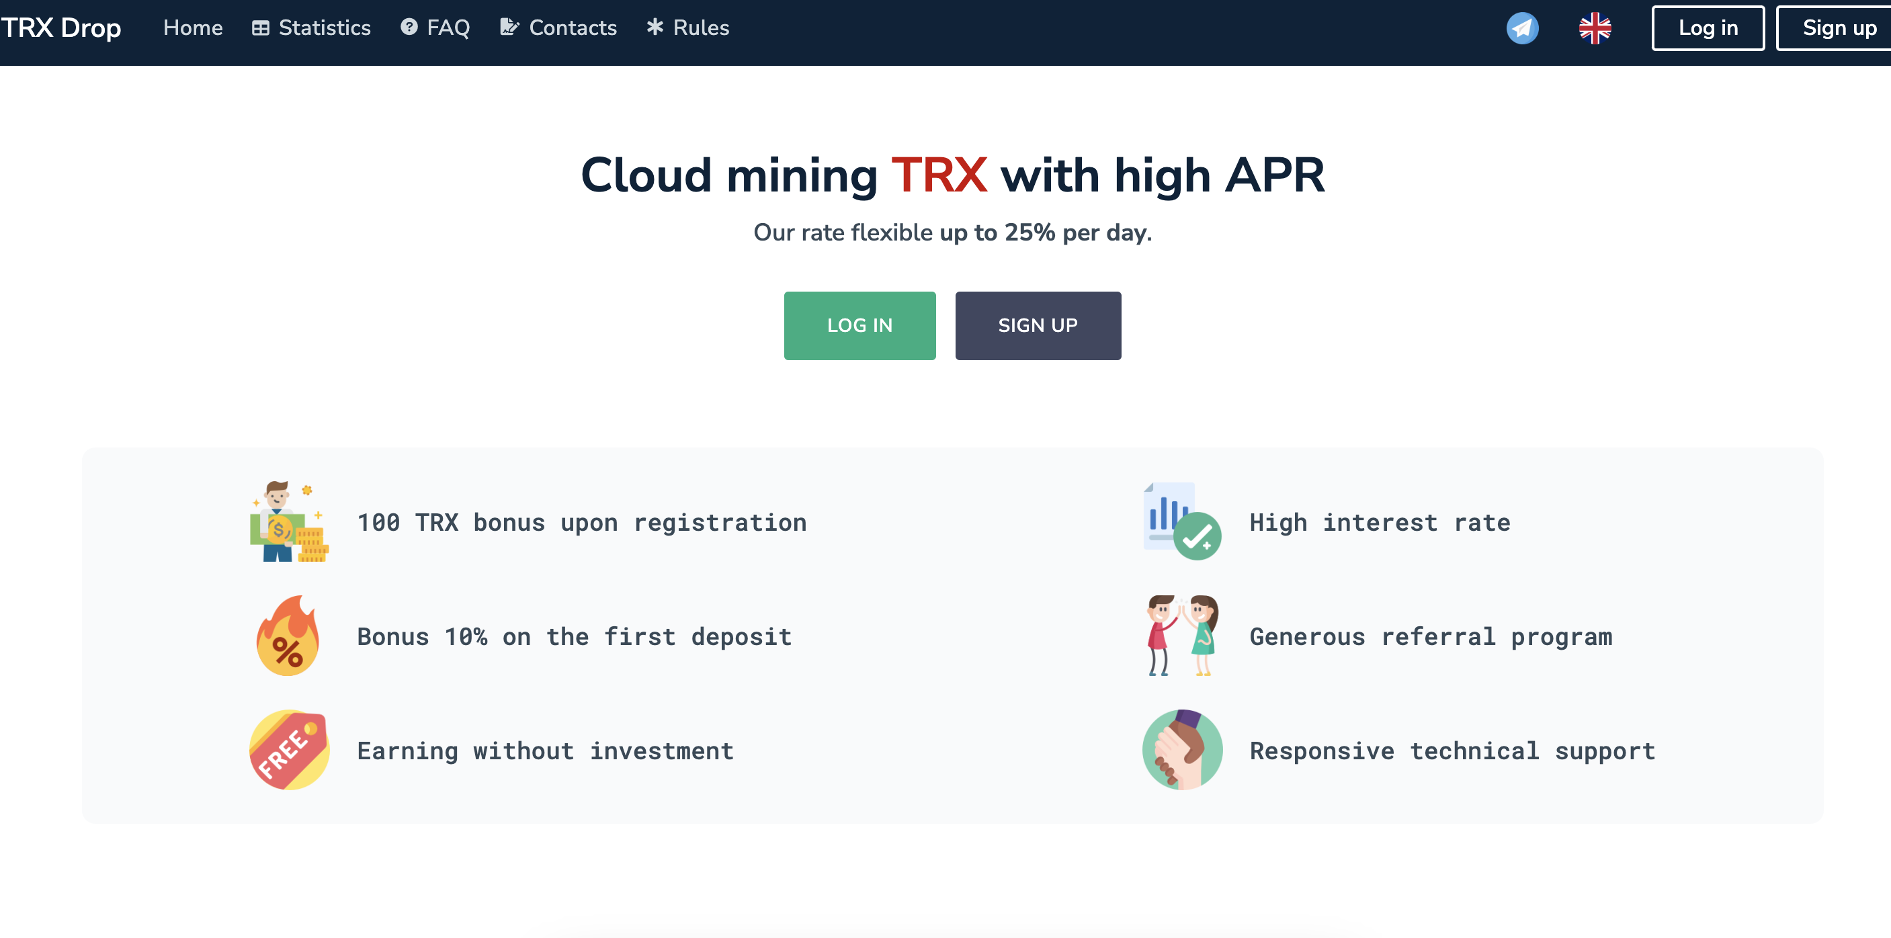Image resolution: width=1891 pixels, height=938 pixels.
Task: Click the dark SIGN UP button
Action: coord(1038,325)
